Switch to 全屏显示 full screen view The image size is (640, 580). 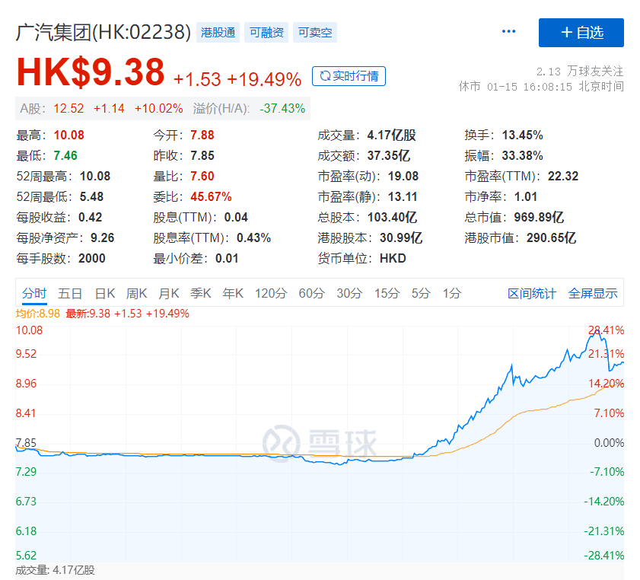coord(593,292)
